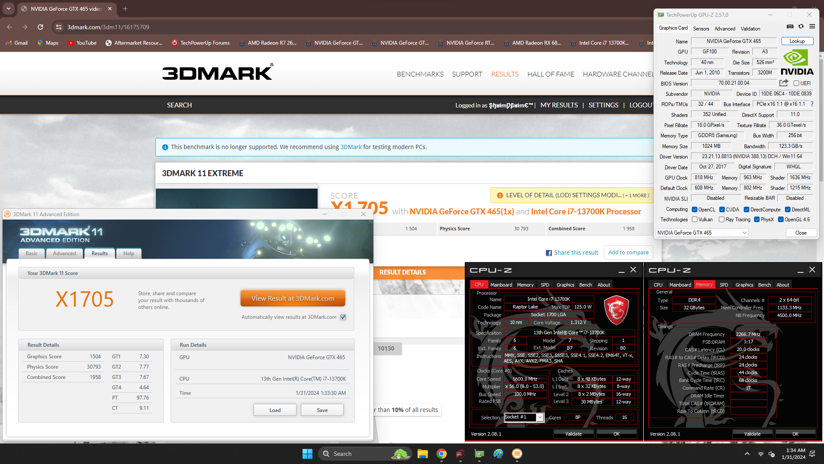Click the Windows taskbar Search box
This screenshot has height=464, width=824.
click(365, 454)
